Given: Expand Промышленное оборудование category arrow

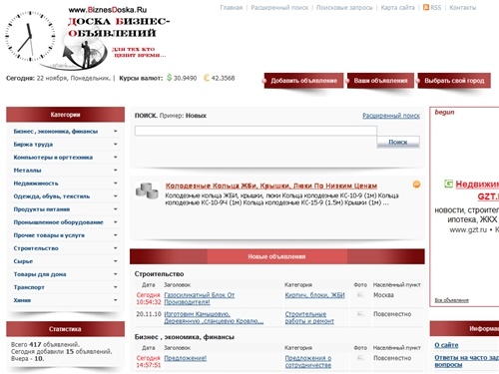Looking at the screenshot, I should 115,222.
